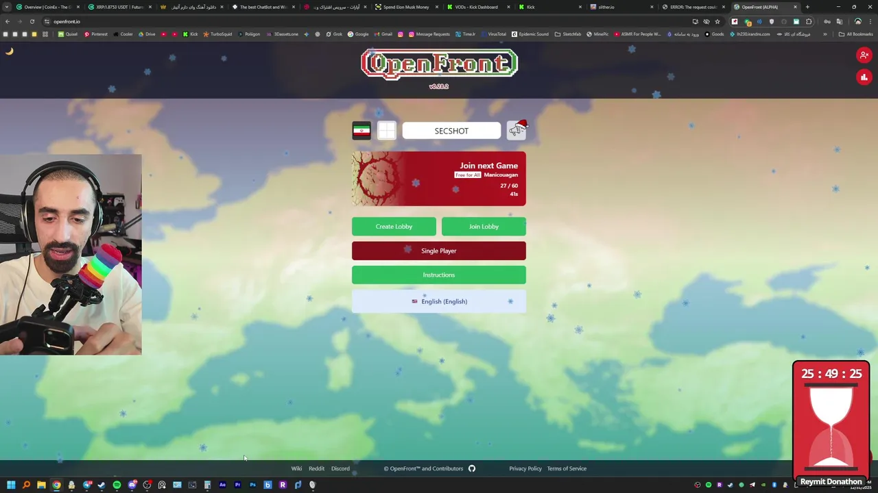Open the GitHub icon in footer
This screenshot has width=878, height=493.
tap(472, 468)
